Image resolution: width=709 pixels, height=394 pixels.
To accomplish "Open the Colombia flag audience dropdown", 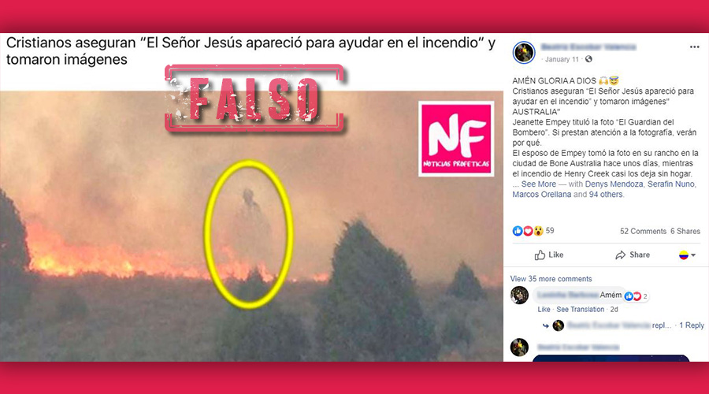I will 687,255.
